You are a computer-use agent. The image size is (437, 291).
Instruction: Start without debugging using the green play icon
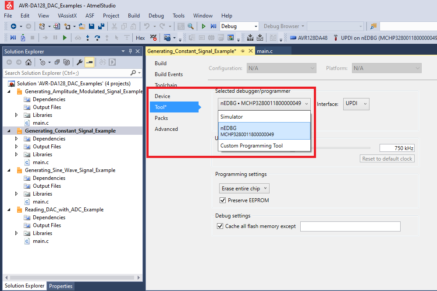coord(203,26)
